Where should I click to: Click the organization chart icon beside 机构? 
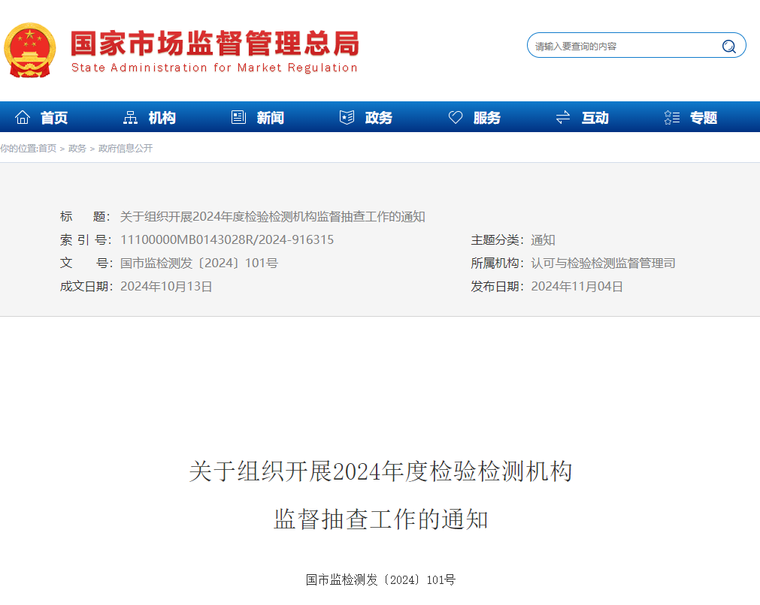[131, 118]
